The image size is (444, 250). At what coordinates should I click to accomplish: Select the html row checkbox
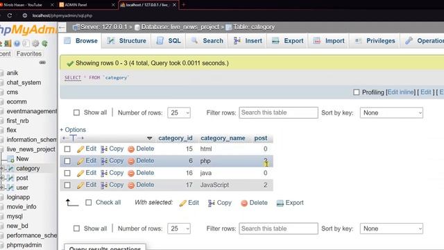click(67, 149)
